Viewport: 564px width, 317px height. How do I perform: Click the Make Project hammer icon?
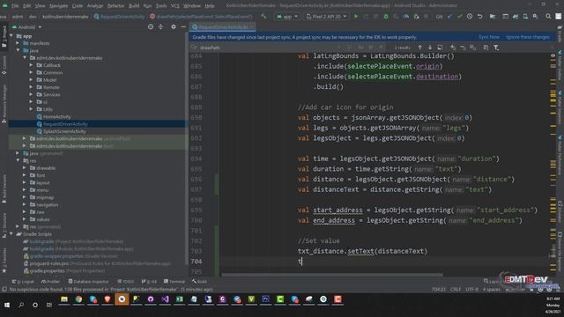263,17
